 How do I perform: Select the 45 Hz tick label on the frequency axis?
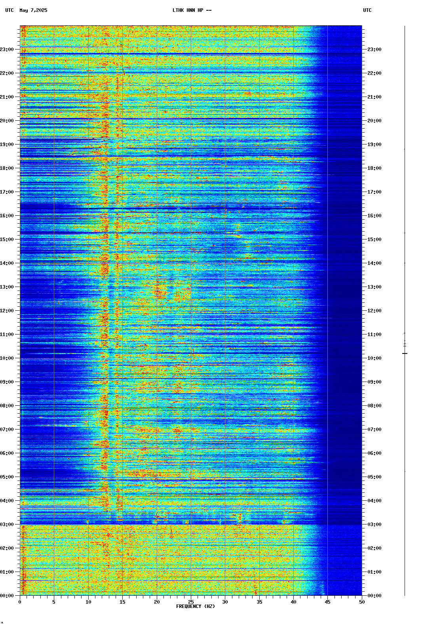pos(327,602)
